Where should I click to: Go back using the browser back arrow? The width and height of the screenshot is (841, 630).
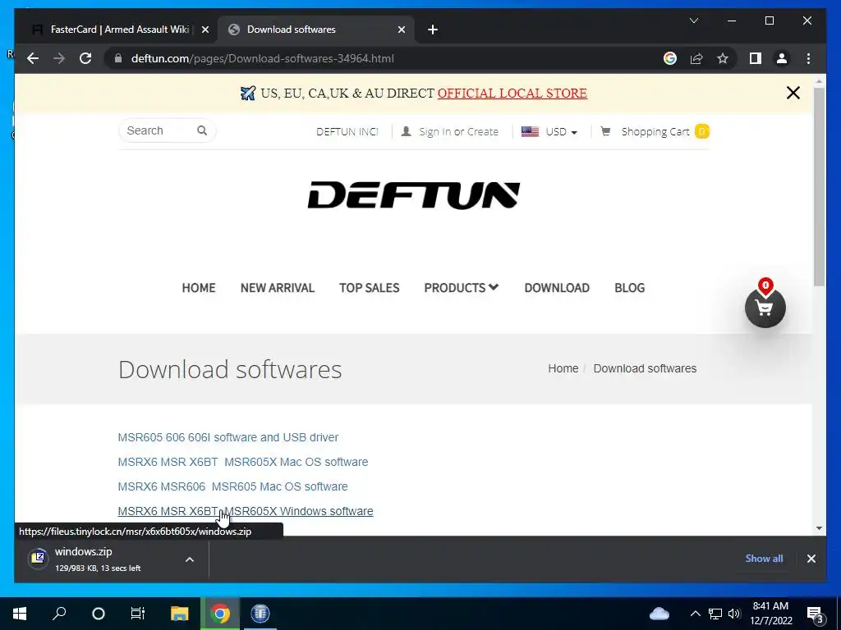pyautogui.click(x=33, y=58)
